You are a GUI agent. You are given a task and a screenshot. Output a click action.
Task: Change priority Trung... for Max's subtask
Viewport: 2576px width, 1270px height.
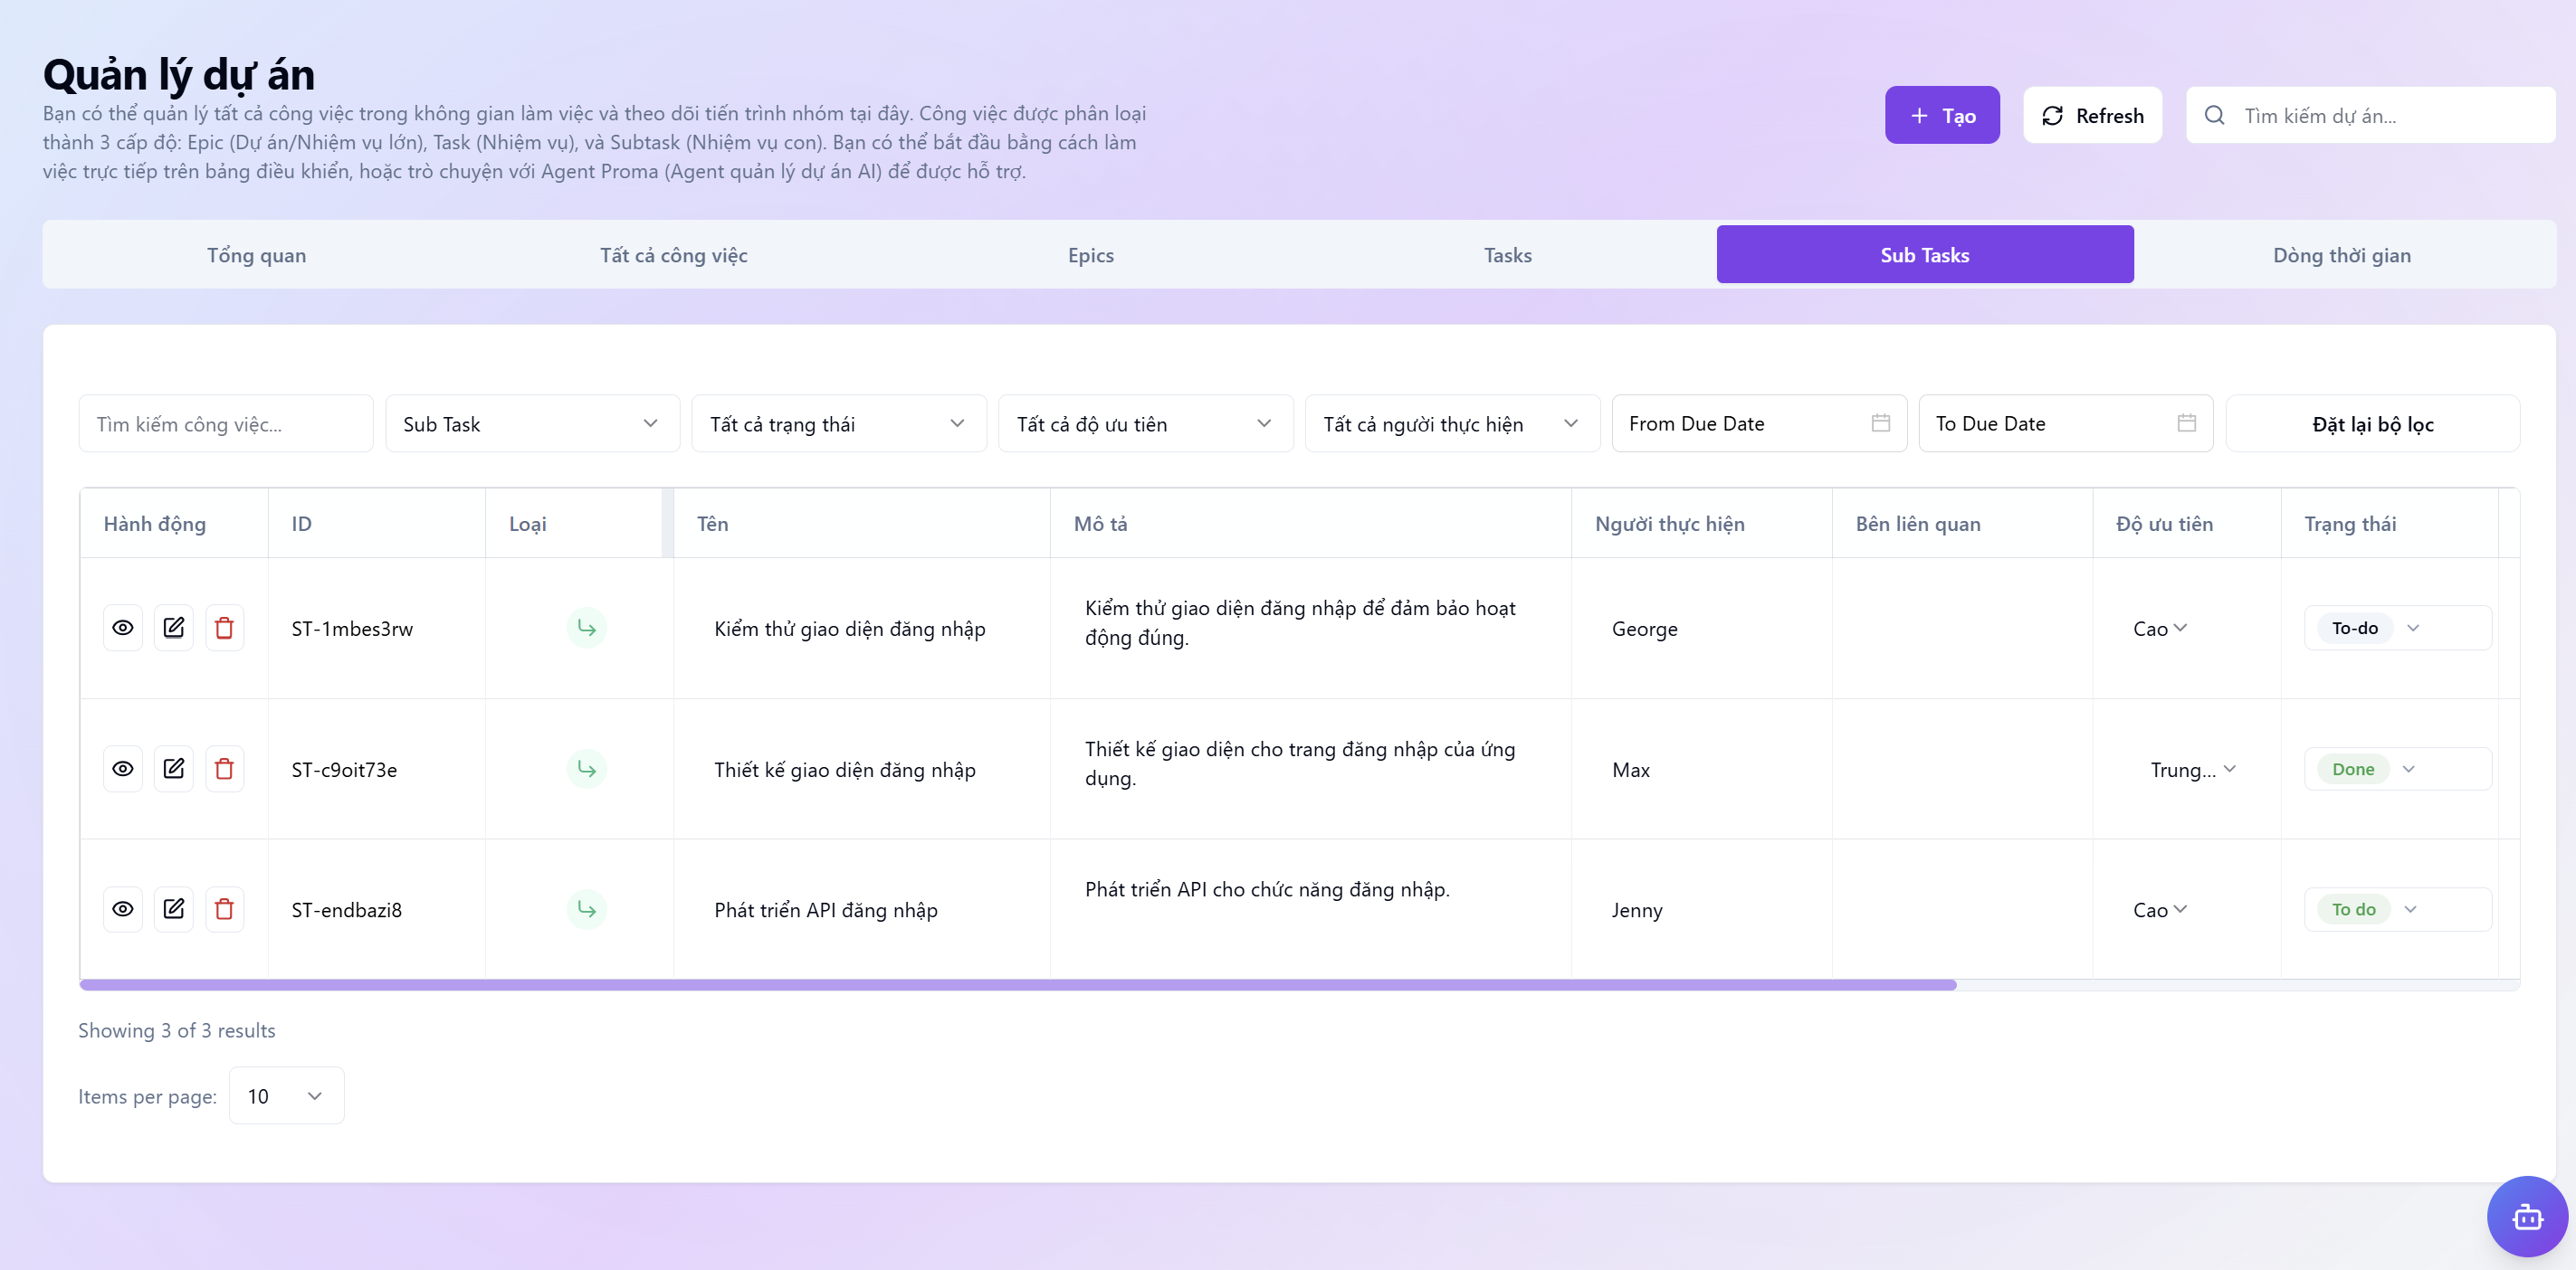2193,770
